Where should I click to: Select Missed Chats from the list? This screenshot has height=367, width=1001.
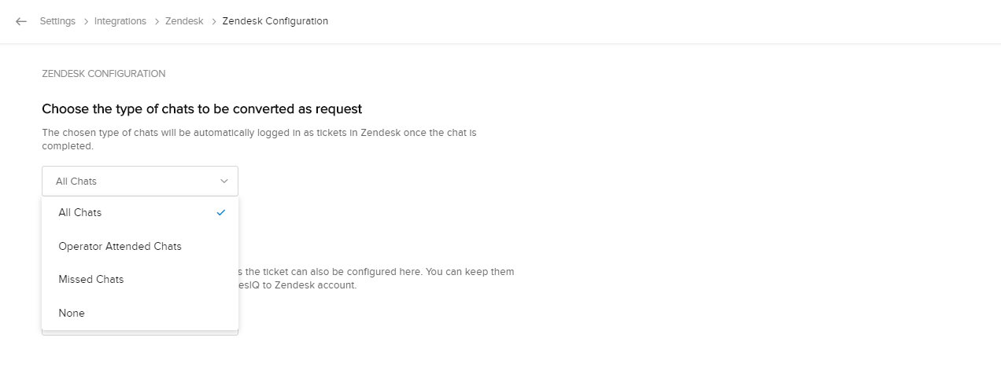tap(91, 279)
